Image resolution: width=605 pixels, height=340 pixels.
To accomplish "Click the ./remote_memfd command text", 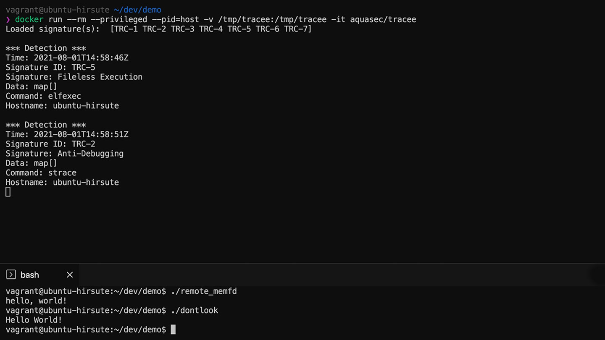I will coord(204,291).
